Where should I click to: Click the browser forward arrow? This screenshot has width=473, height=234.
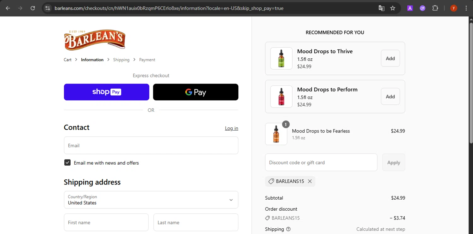(x=20, y=8)
